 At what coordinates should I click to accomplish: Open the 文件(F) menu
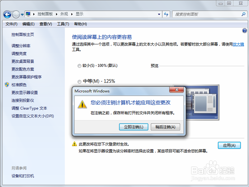tap(12, 24)
